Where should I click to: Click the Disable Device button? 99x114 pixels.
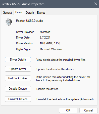[18, 89]
